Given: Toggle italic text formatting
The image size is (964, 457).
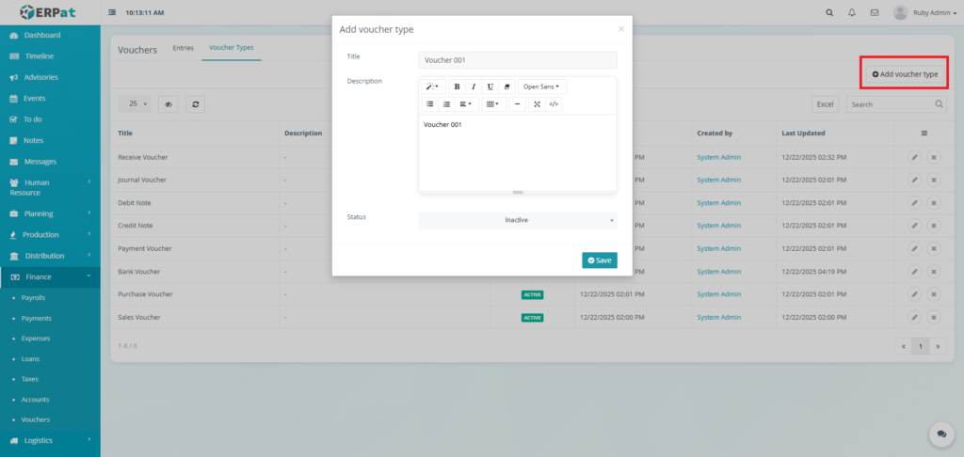Looking at the screenshot, I should click(474, 87).
